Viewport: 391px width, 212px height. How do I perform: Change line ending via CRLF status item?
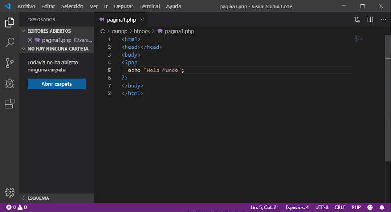340,207
